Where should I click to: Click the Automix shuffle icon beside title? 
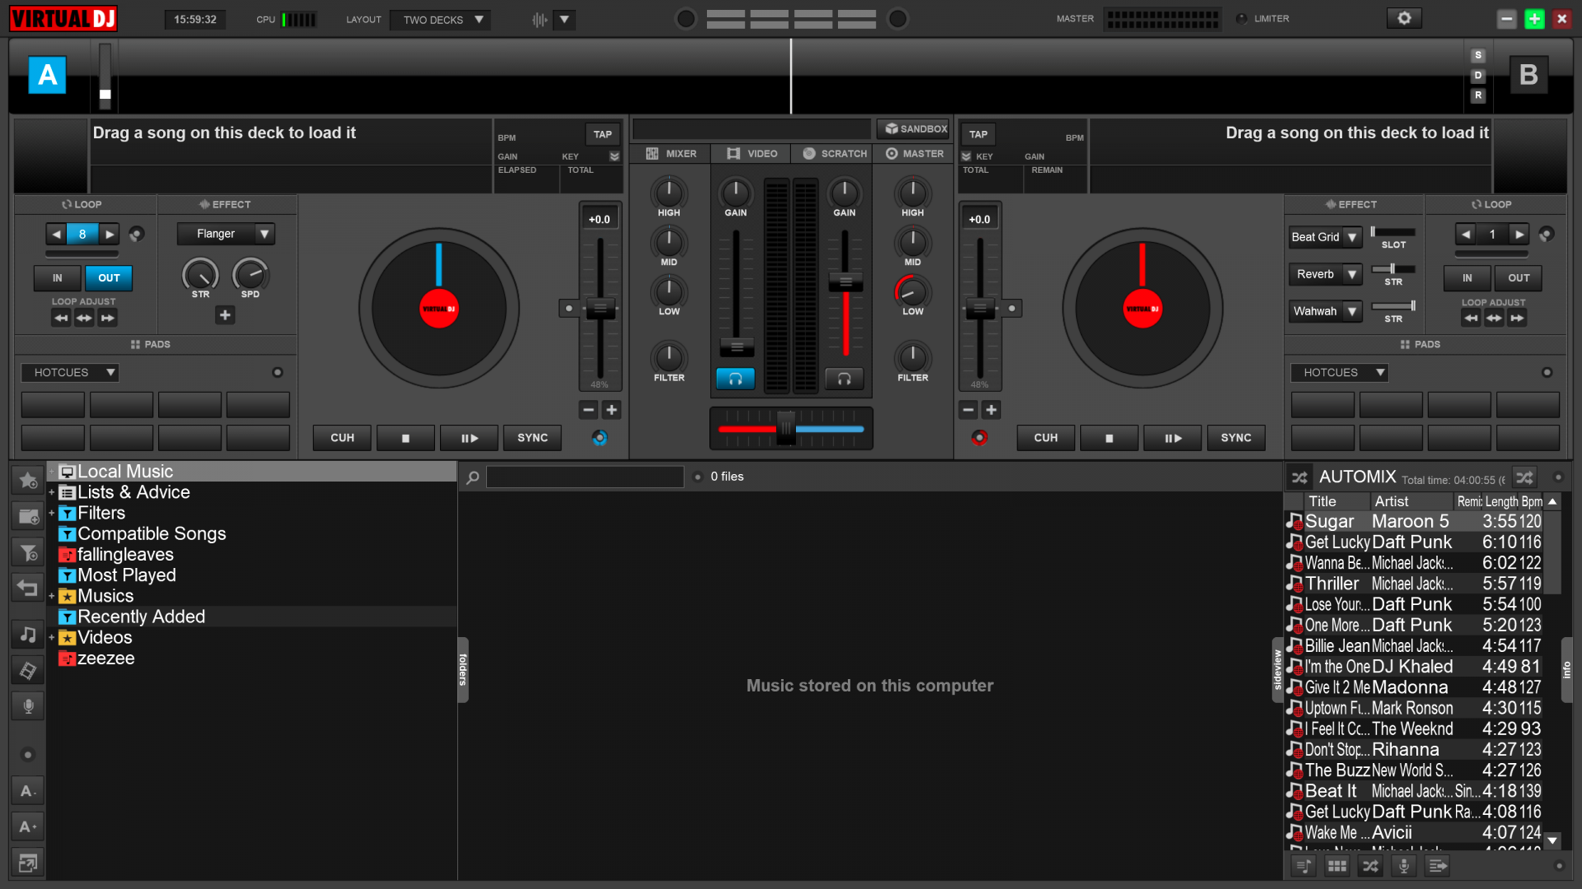tap(1299, 477)
